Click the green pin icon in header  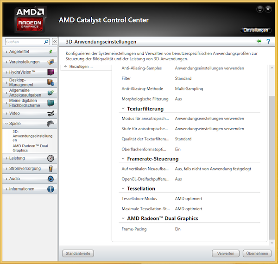[259, 42]
